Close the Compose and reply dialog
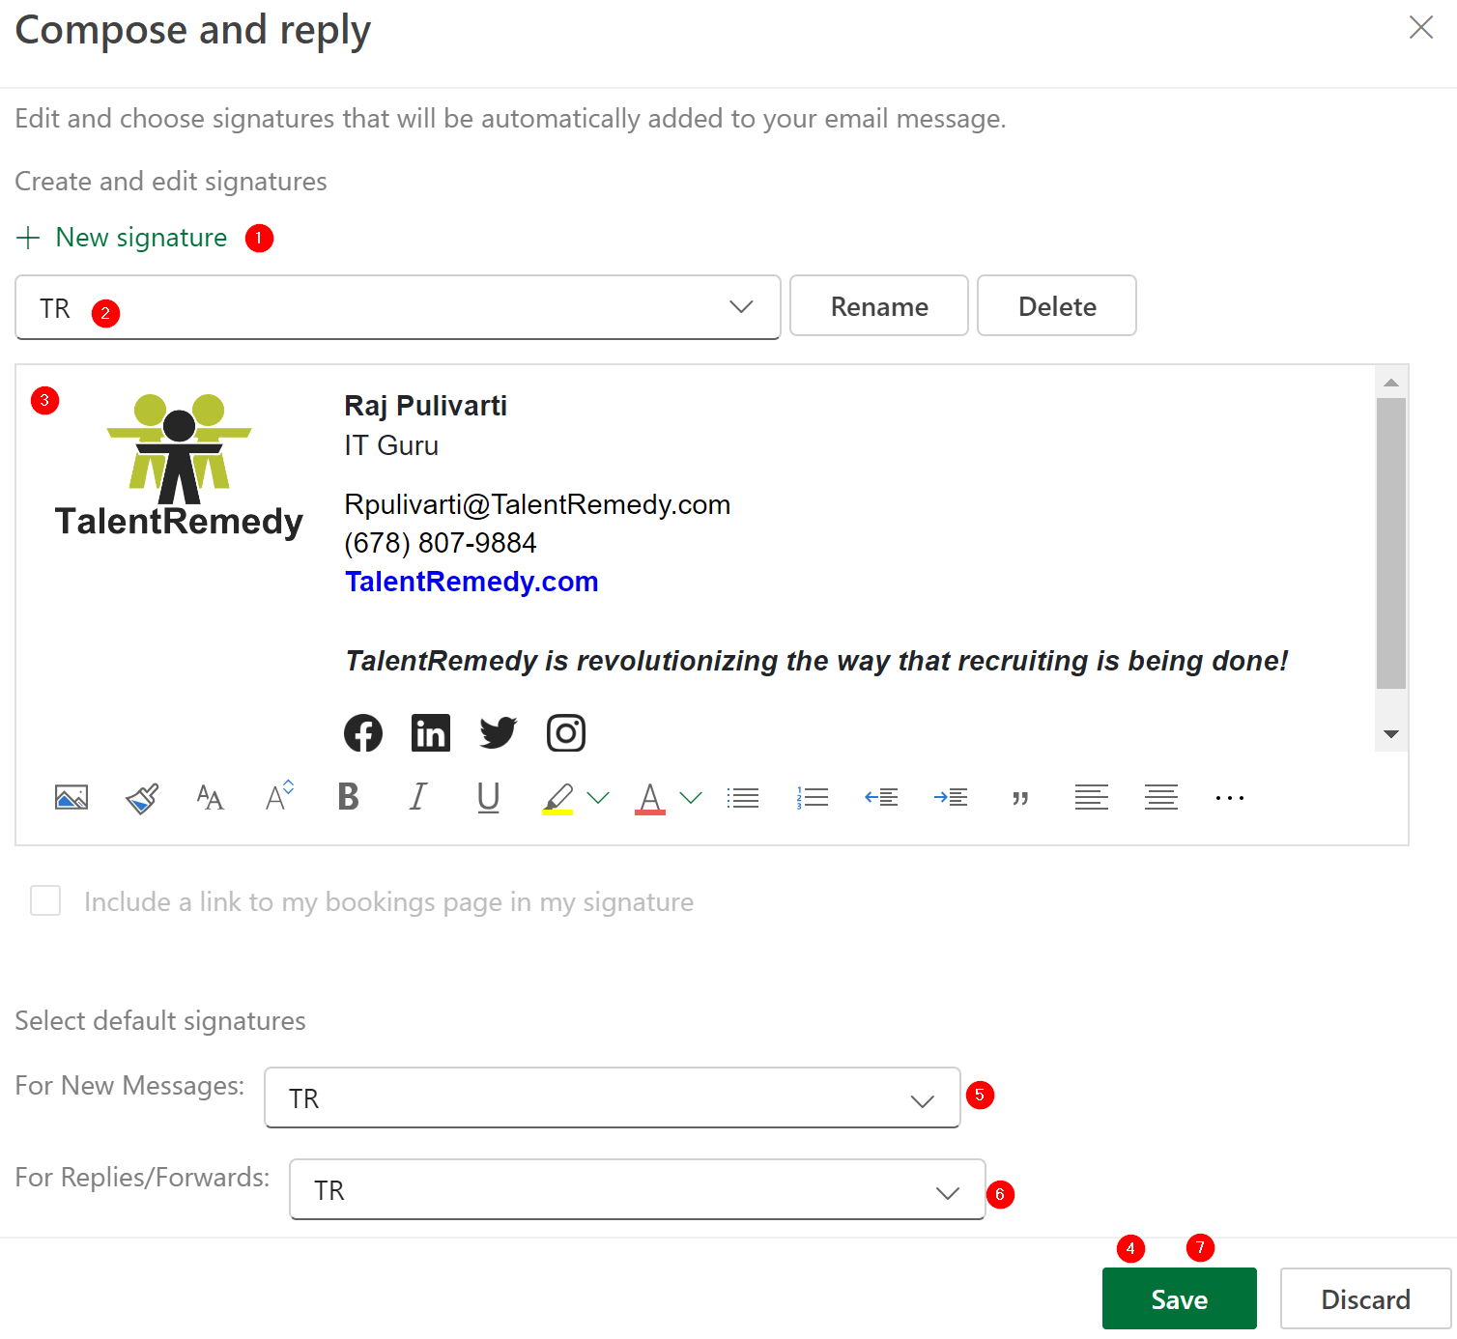The width and height of the screenshot is (1457, 1339). click(x=1421, y=27)
